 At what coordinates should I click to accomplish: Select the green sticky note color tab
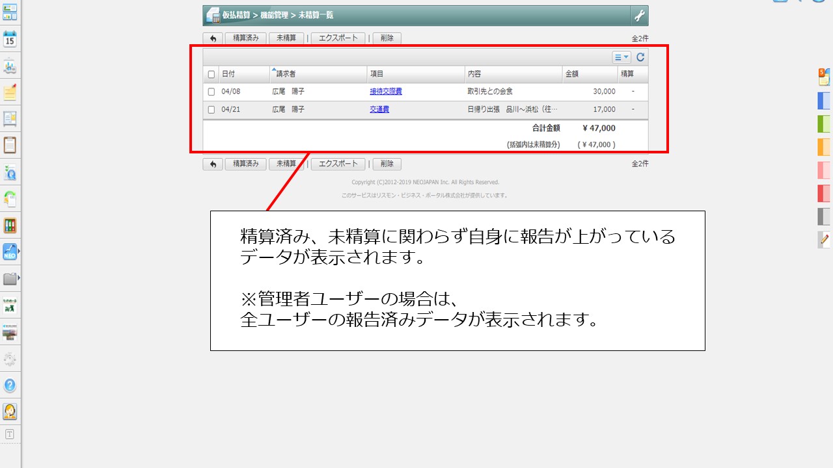[824, 123]
